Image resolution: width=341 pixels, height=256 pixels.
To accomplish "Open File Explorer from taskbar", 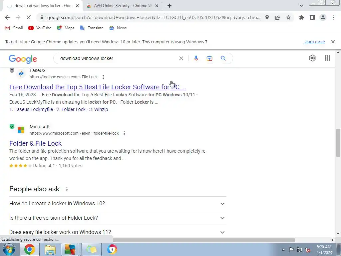I will click(x=50, y=249).
